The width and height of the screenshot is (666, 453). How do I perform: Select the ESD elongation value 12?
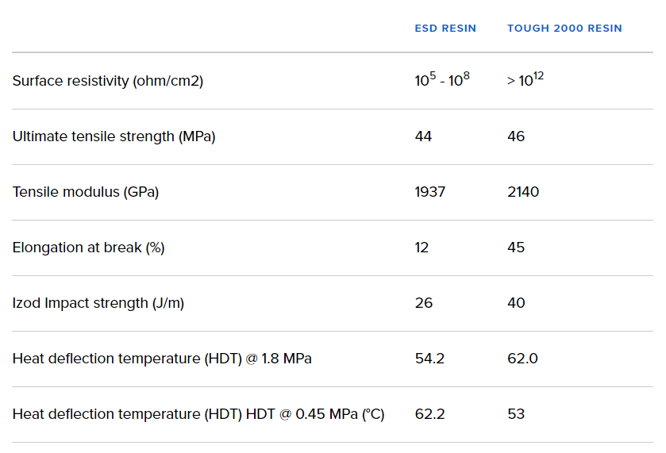pyautogui.click(x=422, y=248)
